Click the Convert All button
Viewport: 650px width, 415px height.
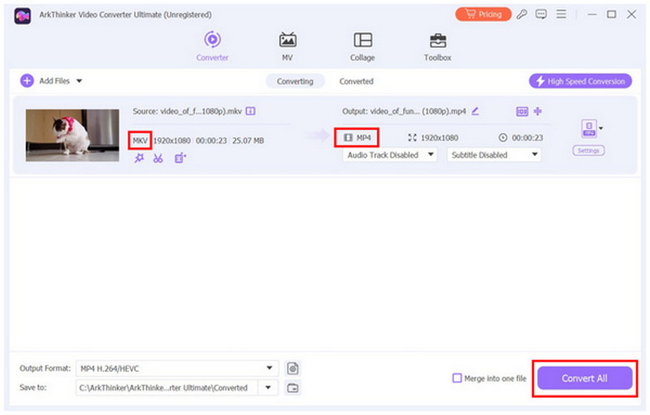584,378
